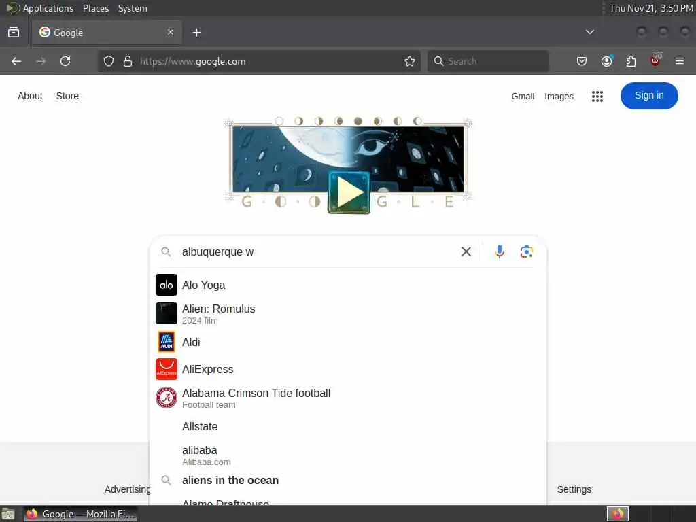Clear search text with the X
The width and height of the screenshot is (696, 522).
(x=466, y=251)
